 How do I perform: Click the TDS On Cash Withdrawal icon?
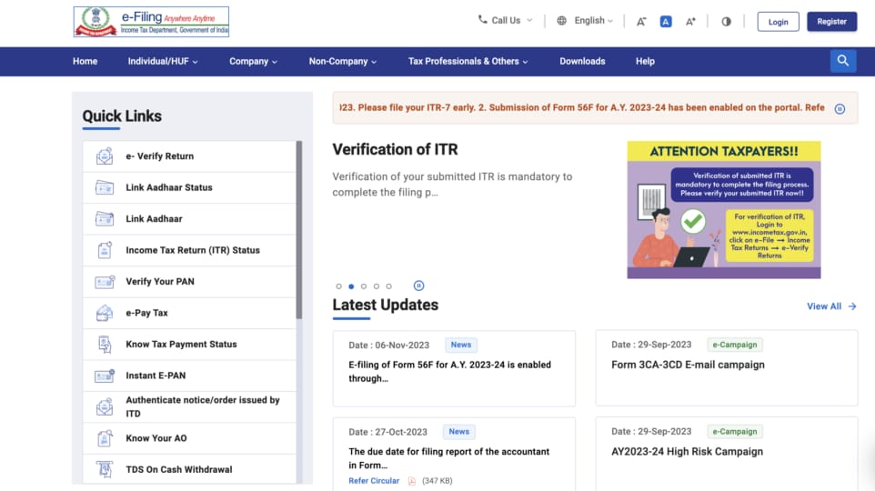pos(105,469)
